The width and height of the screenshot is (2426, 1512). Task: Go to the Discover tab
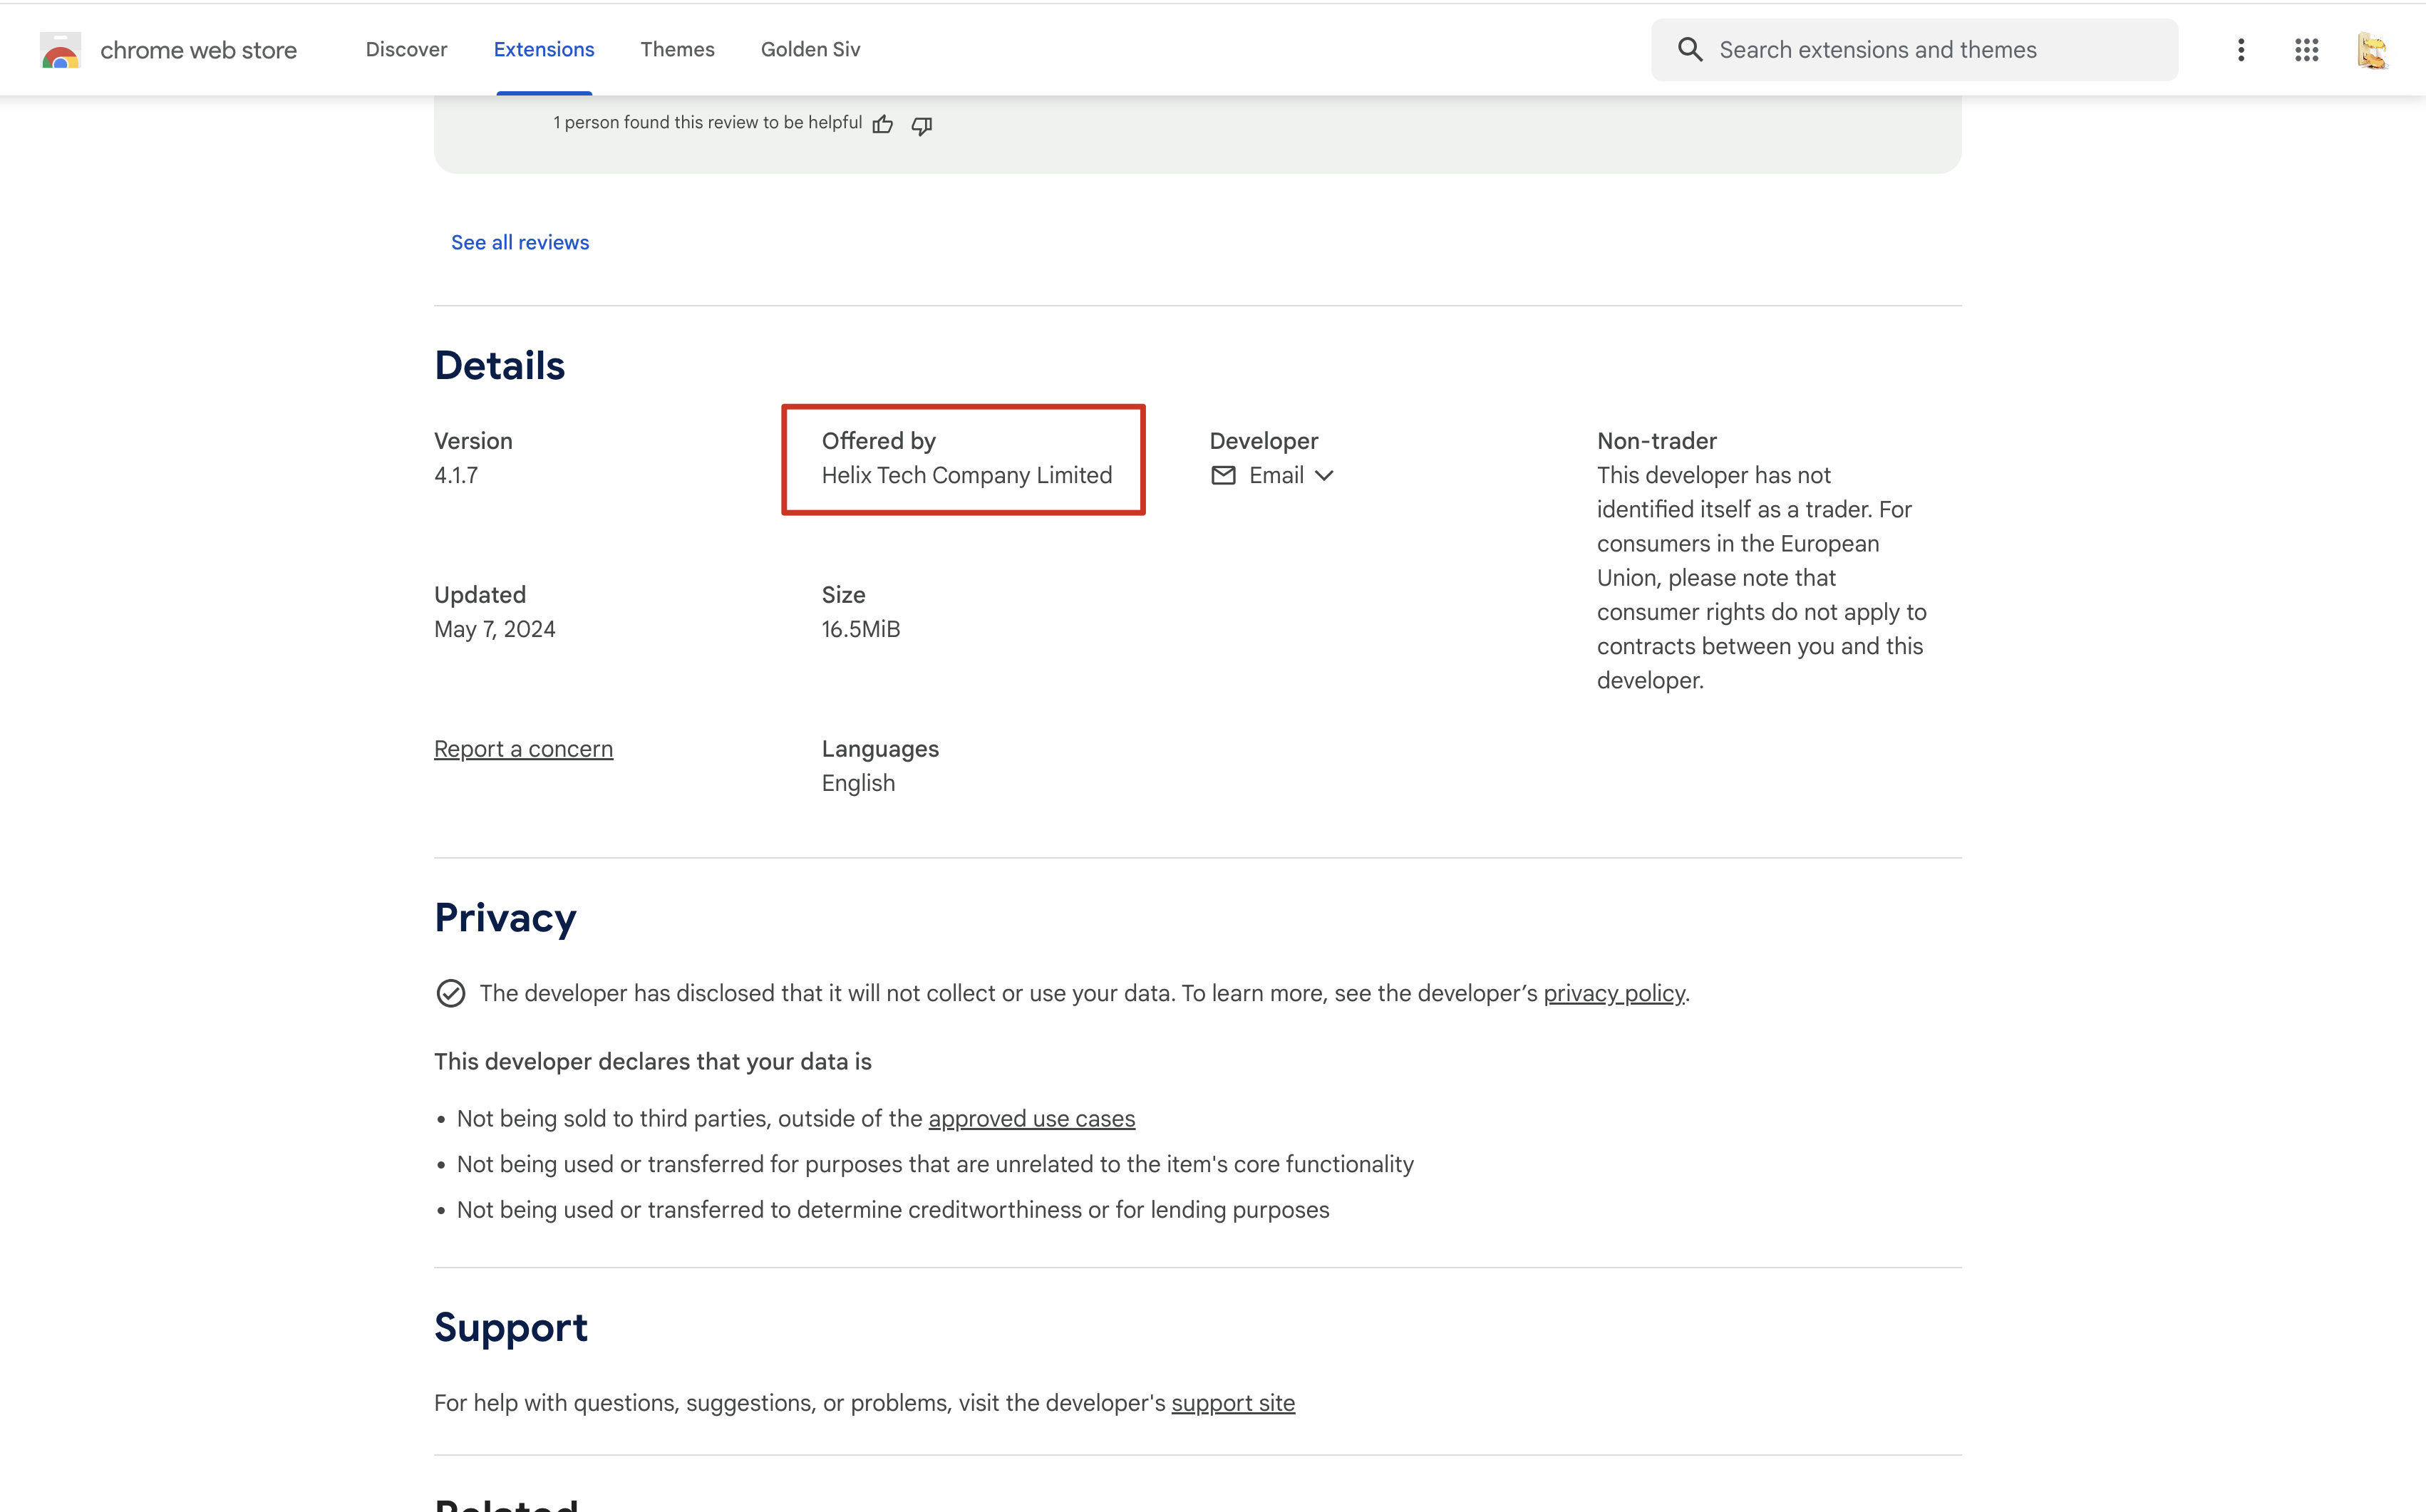pyautogui.click(x=406, y=49)
